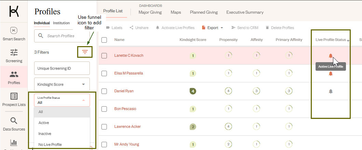362x150 pixels.
Task: Open the Bon Pescasio profile link
Action: point(125,109)
